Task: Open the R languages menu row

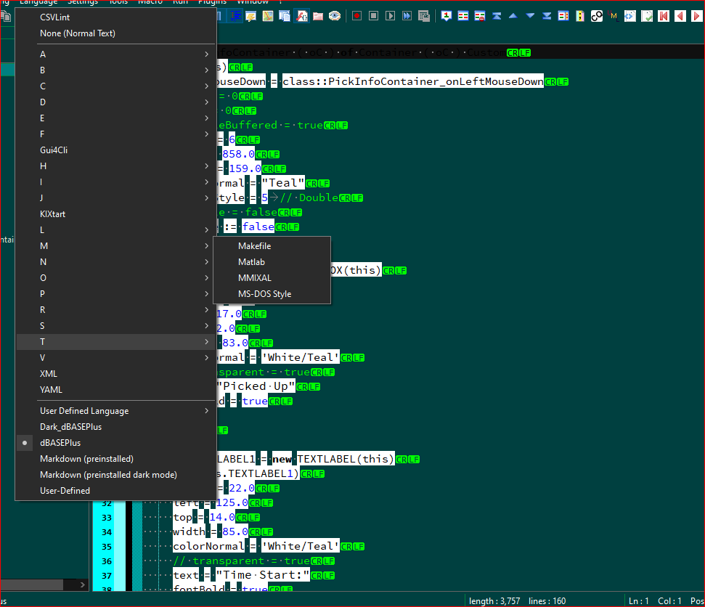Action: pos(116,310)
